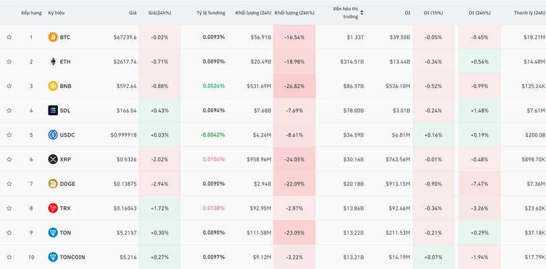Click the Giá(24h%) column header
The image size is (546, 269).
(x=160, y=13)
